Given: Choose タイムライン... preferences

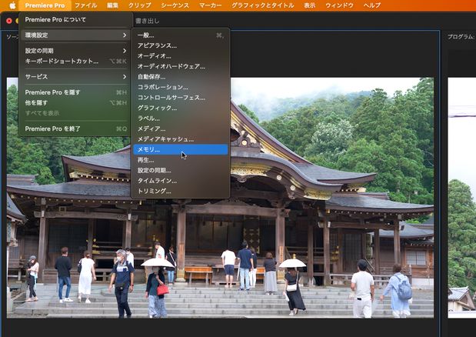Looking at the screenshot, I should (158, 180).
